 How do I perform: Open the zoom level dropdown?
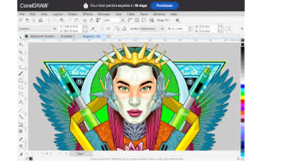point(123,20)
